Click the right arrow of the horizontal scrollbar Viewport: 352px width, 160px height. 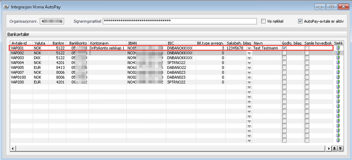329,148
